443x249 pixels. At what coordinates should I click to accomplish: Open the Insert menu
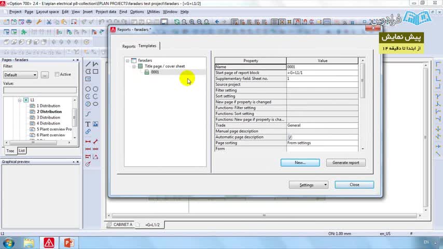(x=88, y=12)
